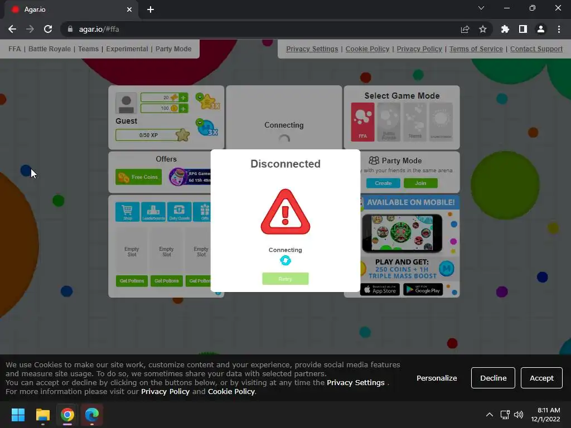Screen dimensions: 571x428
Task: Open Privacy Settings link in header
Action: 312,49
